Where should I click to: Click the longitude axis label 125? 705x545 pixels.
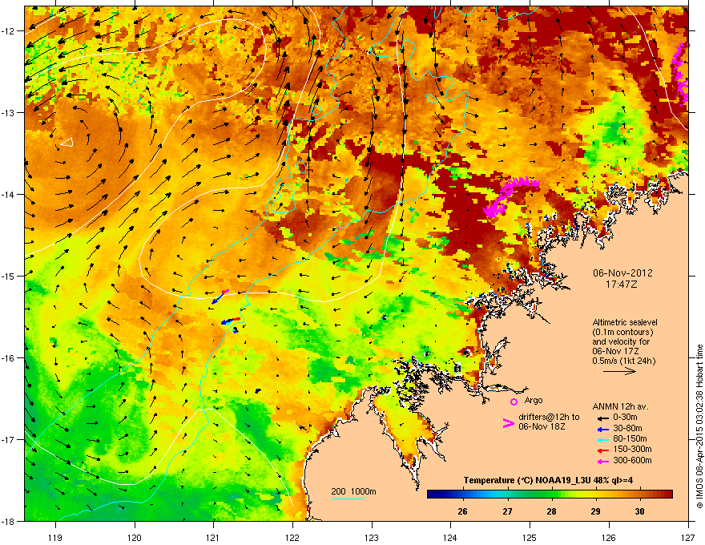tap(530, 538)
